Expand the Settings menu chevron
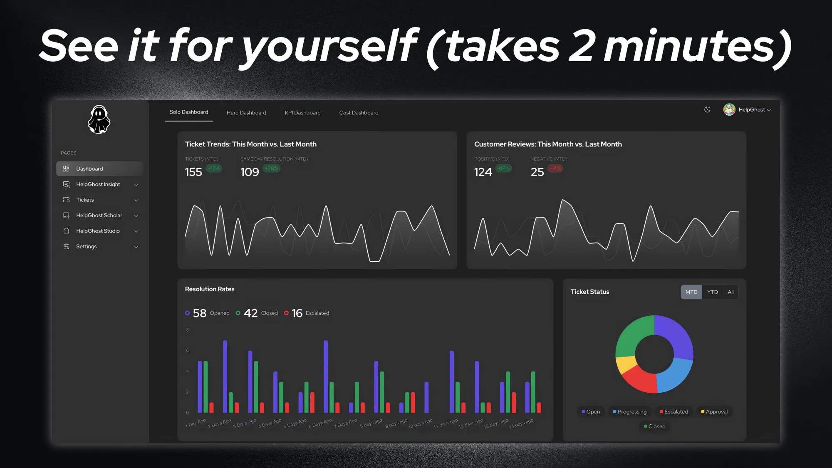Image resolution: width=832 pixels, height=468 pixels. pyautogui.click(x=136, y=246)
